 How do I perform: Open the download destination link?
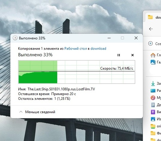tap(98, 49)
